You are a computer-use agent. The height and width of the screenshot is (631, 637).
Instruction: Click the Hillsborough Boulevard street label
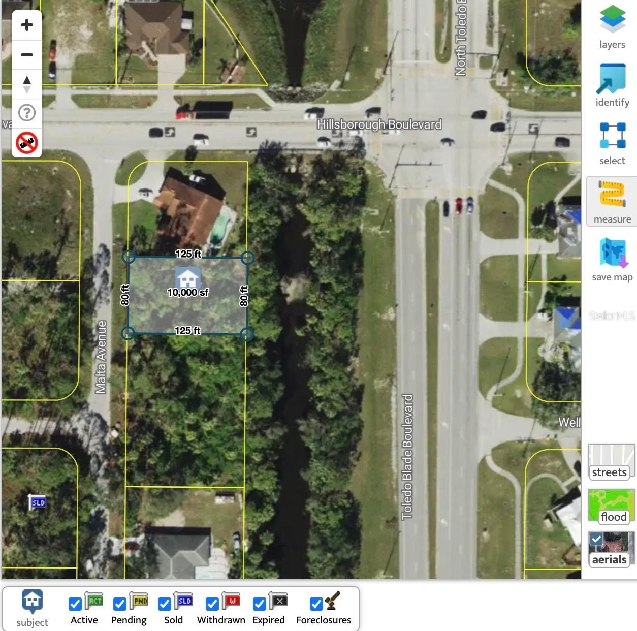coord(379,125)
